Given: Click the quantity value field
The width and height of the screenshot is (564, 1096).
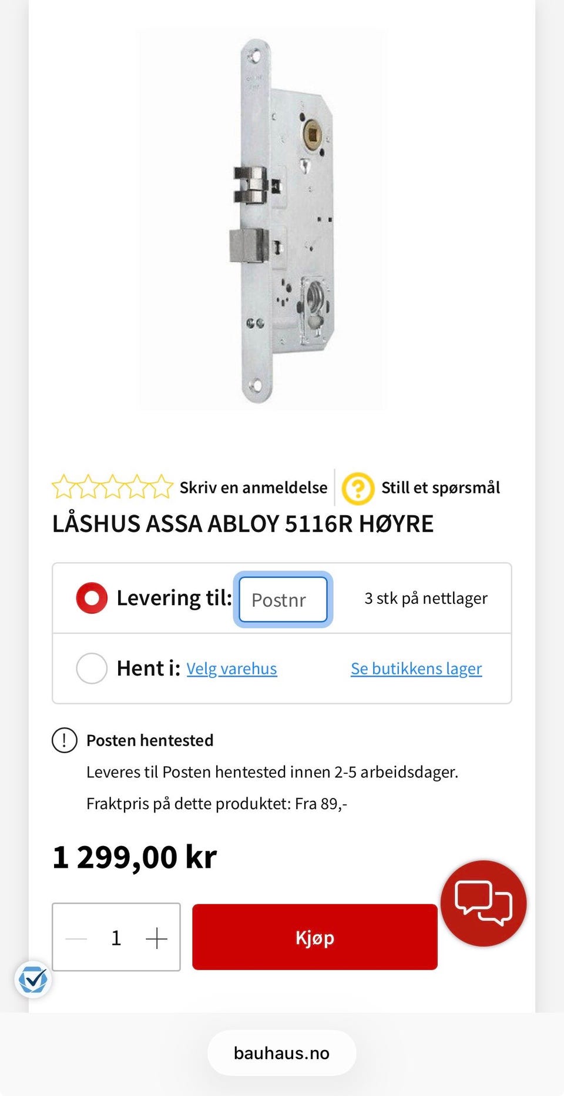Looking at the screenshot, I should click(x=116, y=938).
